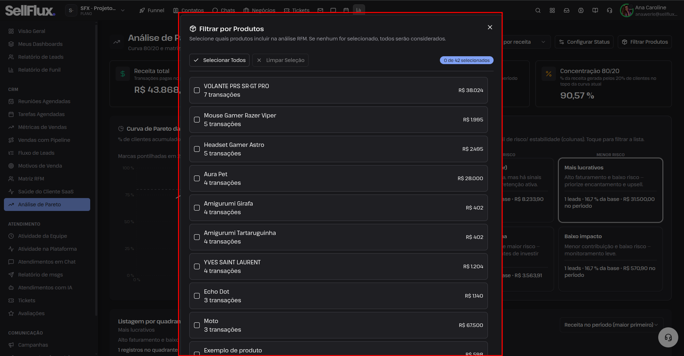Click the '0 de 42 selecionados' badge
Viewport: 684px width, 356px height.
(467, 60)
